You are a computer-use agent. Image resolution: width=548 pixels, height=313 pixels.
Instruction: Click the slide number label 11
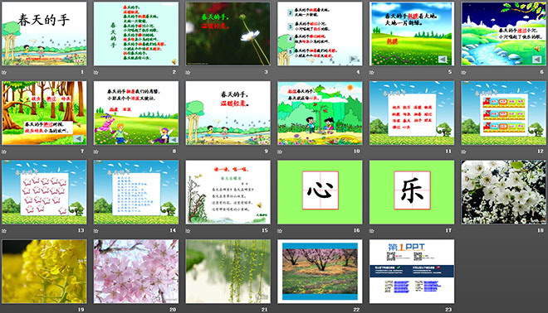448,152
